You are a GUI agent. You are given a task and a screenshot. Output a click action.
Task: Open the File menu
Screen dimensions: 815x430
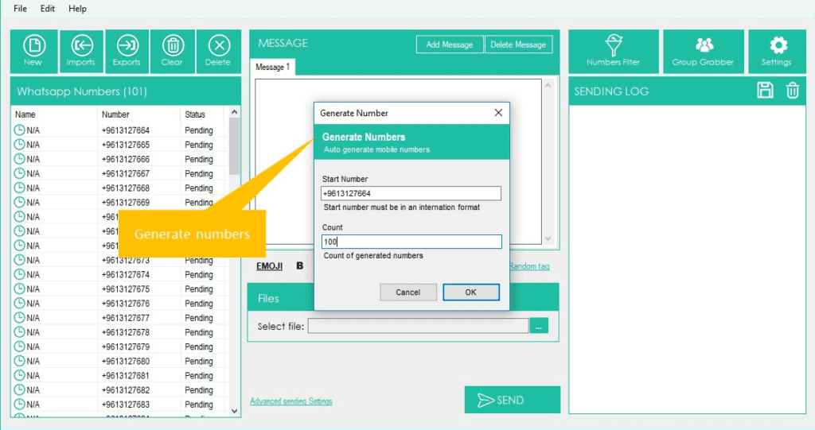pyautogui.click(x=20, y=8)
